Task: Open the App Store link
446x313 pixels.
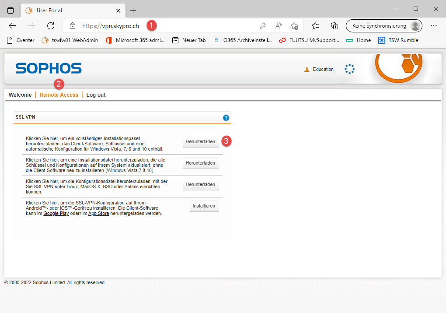Action: click(98, 213)
